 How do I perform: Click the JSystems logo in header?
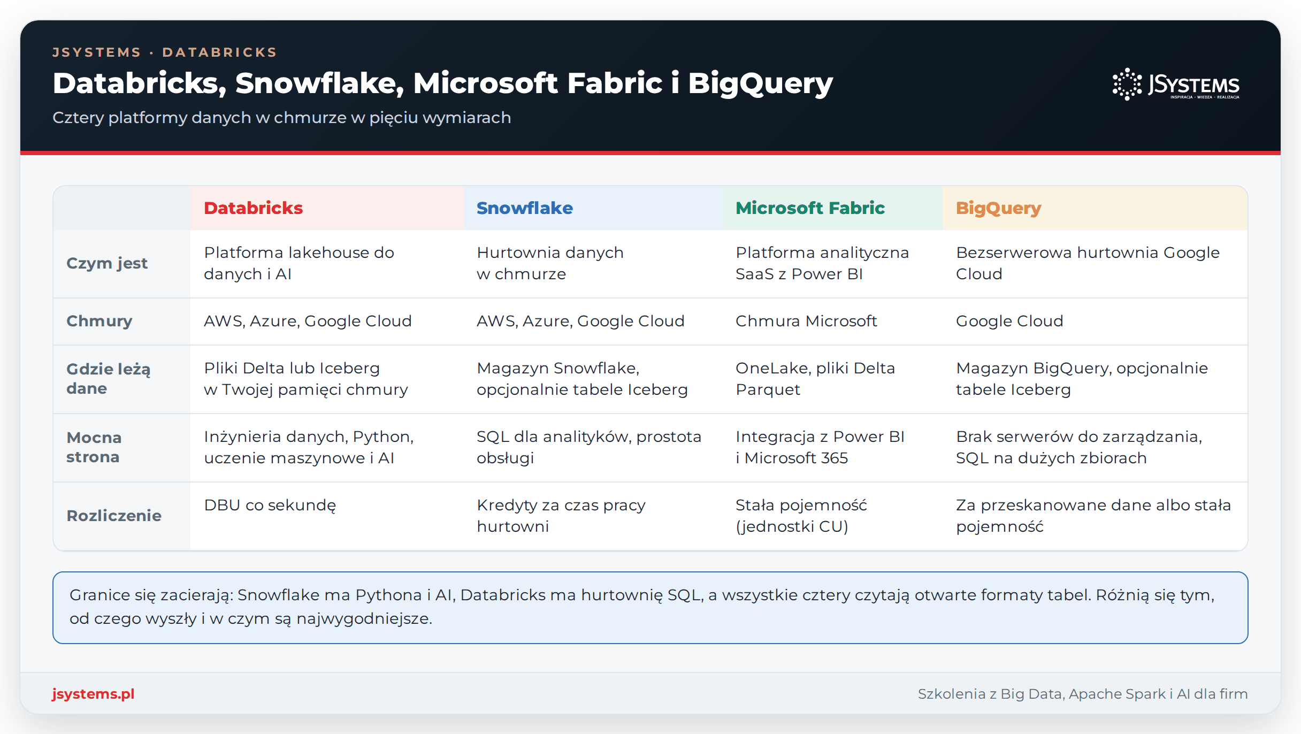pos(1176,84)
